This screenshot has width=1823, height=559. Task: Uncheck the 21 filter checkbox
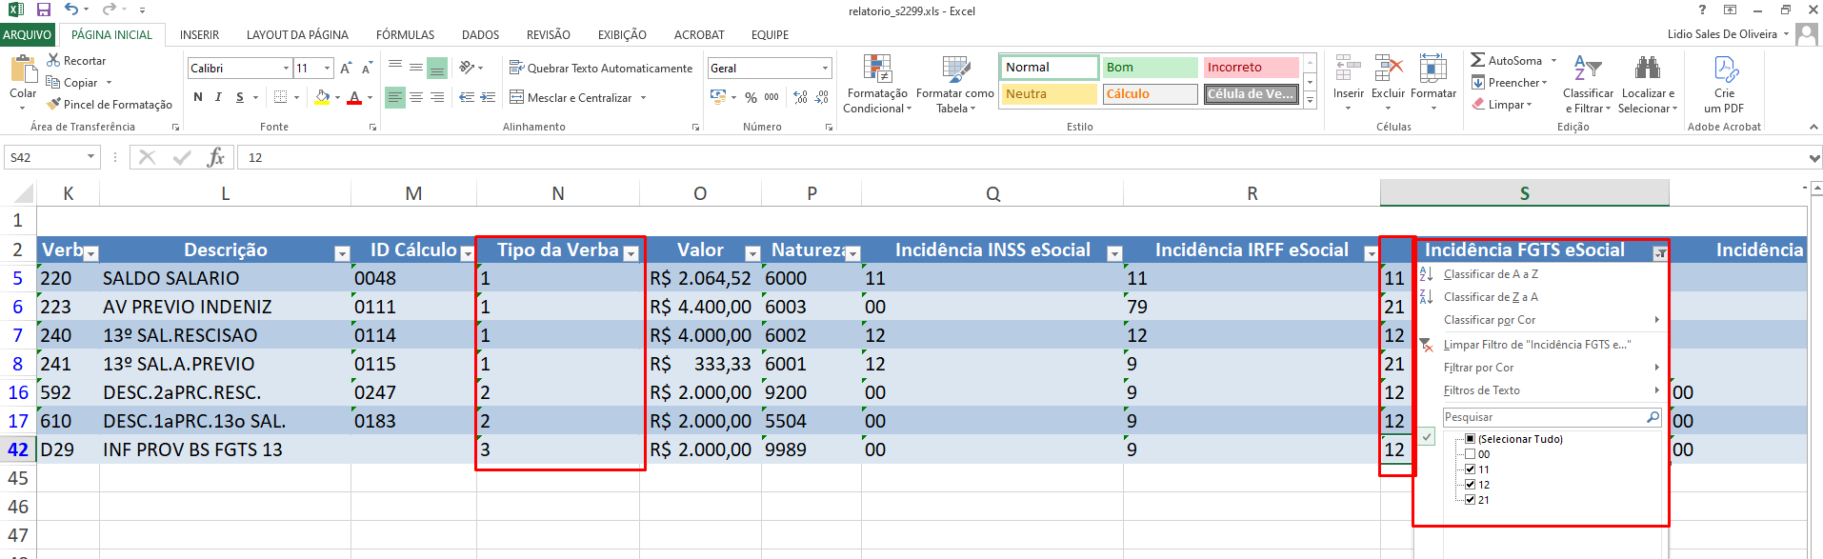coord(1470,499)
